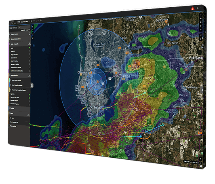Select the square drawing tool on right toolbar

click(201, 22)
